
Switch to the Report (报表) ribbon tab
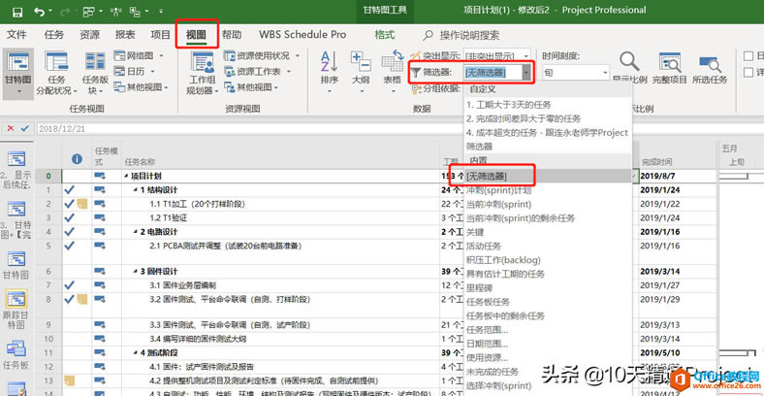(125, 35)
